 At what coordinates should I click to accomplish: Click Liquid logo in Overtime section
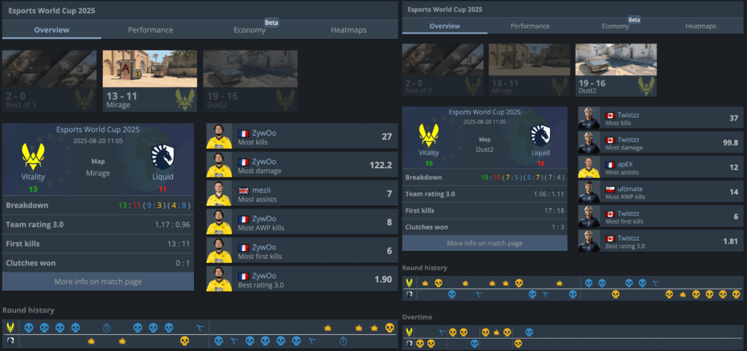[409, 344]
